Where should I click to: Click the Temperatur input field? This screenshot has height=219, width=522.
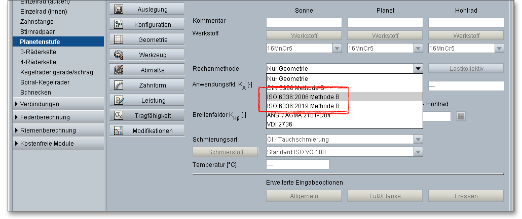tap(297, 164)
